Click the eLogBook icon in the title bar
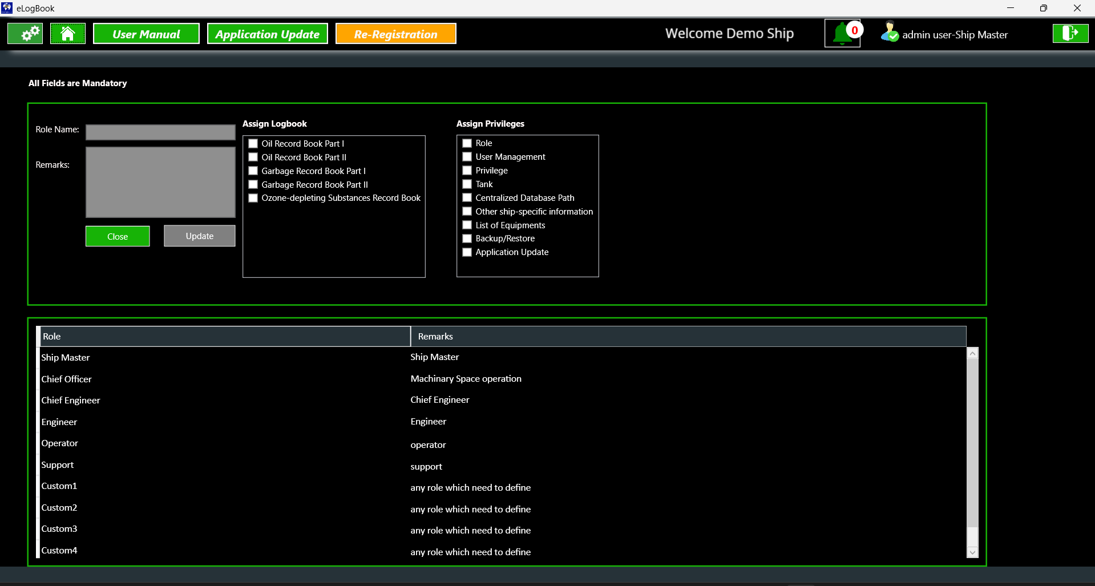The height and width of the screenshot is (586, 1095). pos(6,8)
